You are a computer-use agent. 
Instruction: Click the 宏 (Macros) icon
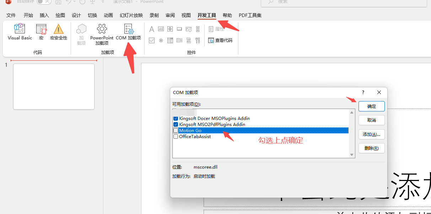pyautogui.click(x=41, y=32)
